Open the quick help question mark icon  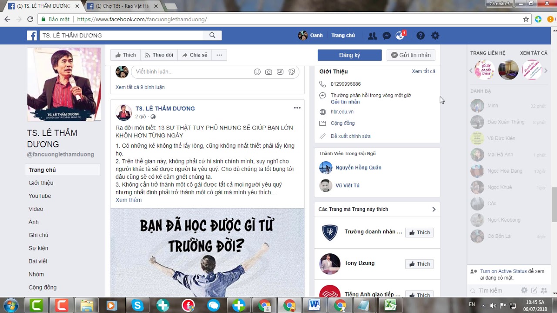click(420, 36)
